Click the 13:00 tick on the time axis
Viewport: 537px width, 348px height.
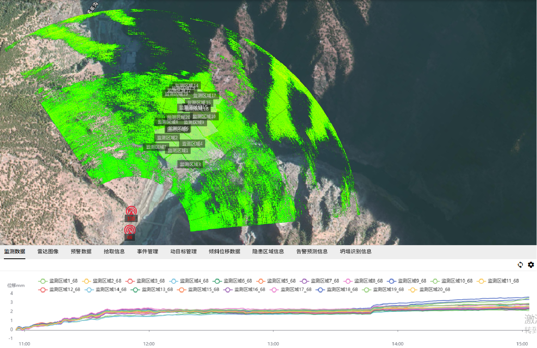[x=273, y=344]
